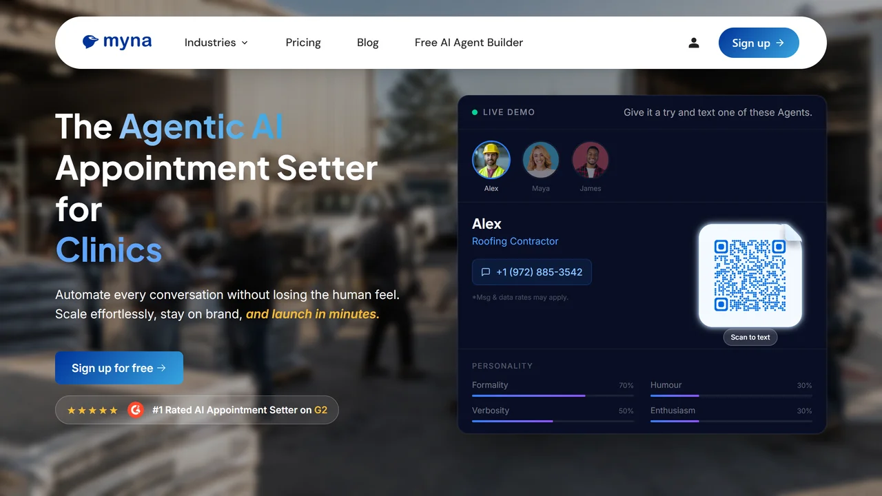882x496 pixels.
Task: Click the five-star rating icons
Action: tap(92, 410)
